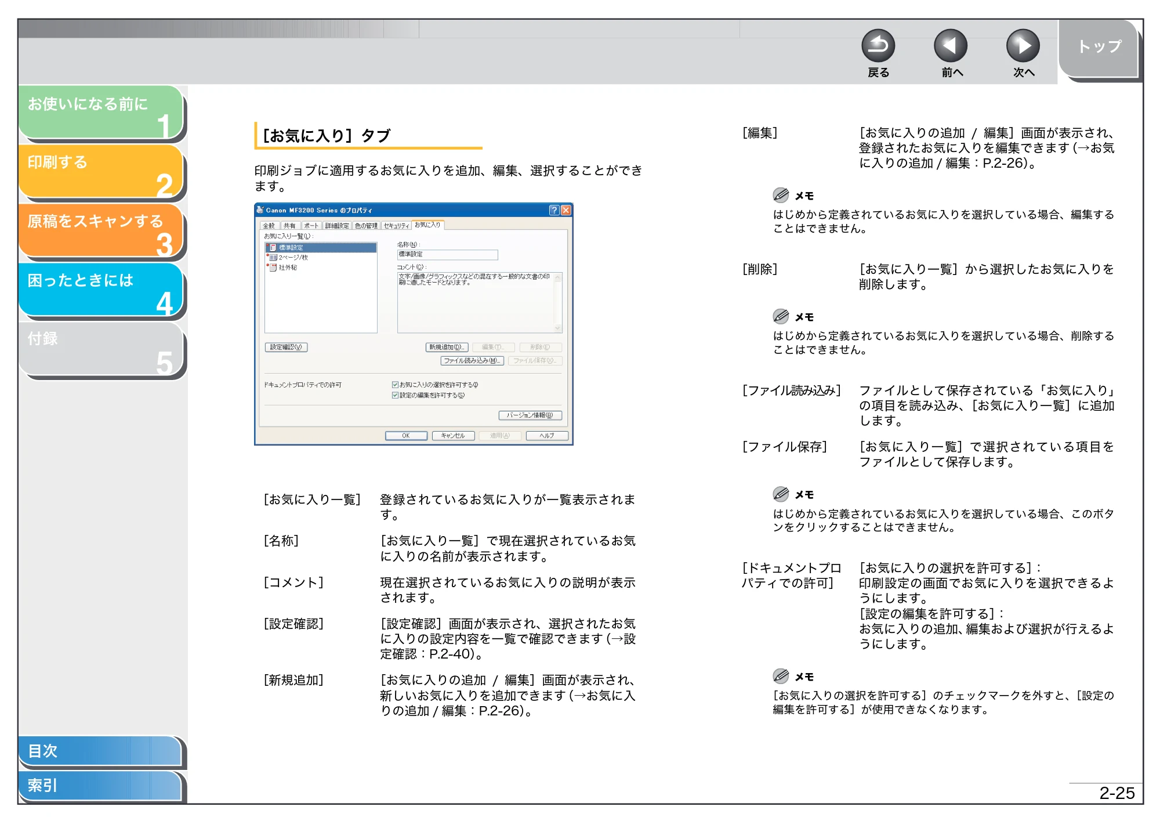Click the printer icon in the dialog title bar
Screen dimensions: 1160x821
tap(260, 210)
